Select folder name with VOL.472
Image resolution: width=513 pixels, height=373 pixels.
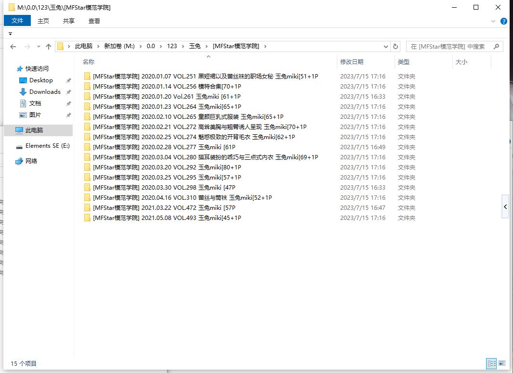click(164, 208)
